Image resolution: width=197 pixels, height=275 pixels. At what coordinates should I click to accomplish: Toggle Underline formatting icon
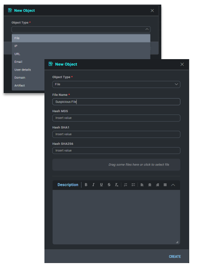(101, 185)
